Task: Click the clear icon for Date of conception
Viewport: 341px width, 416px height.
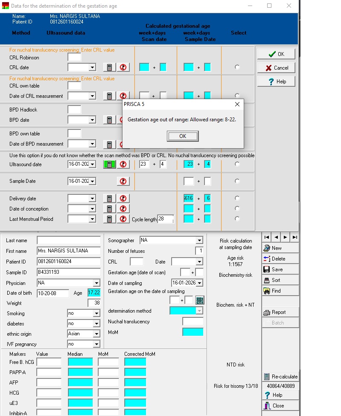Action: click(123, 209)
